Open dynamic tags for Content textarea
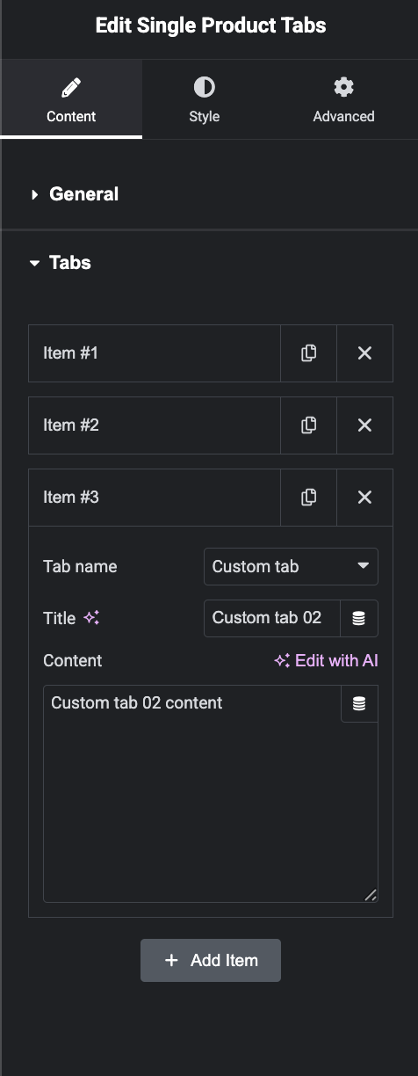 [358, 704]
